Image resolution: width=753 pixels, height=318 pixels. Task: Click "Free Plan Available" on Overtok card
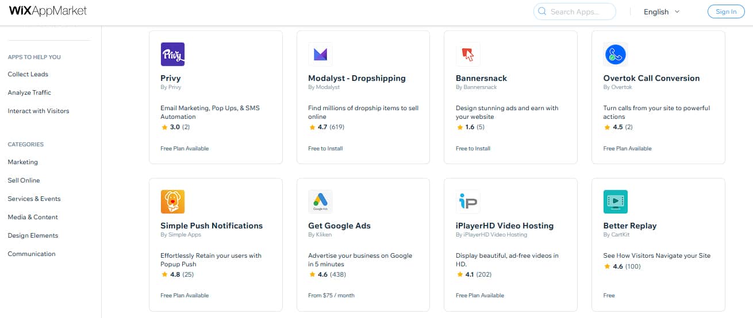click(628, 148)
